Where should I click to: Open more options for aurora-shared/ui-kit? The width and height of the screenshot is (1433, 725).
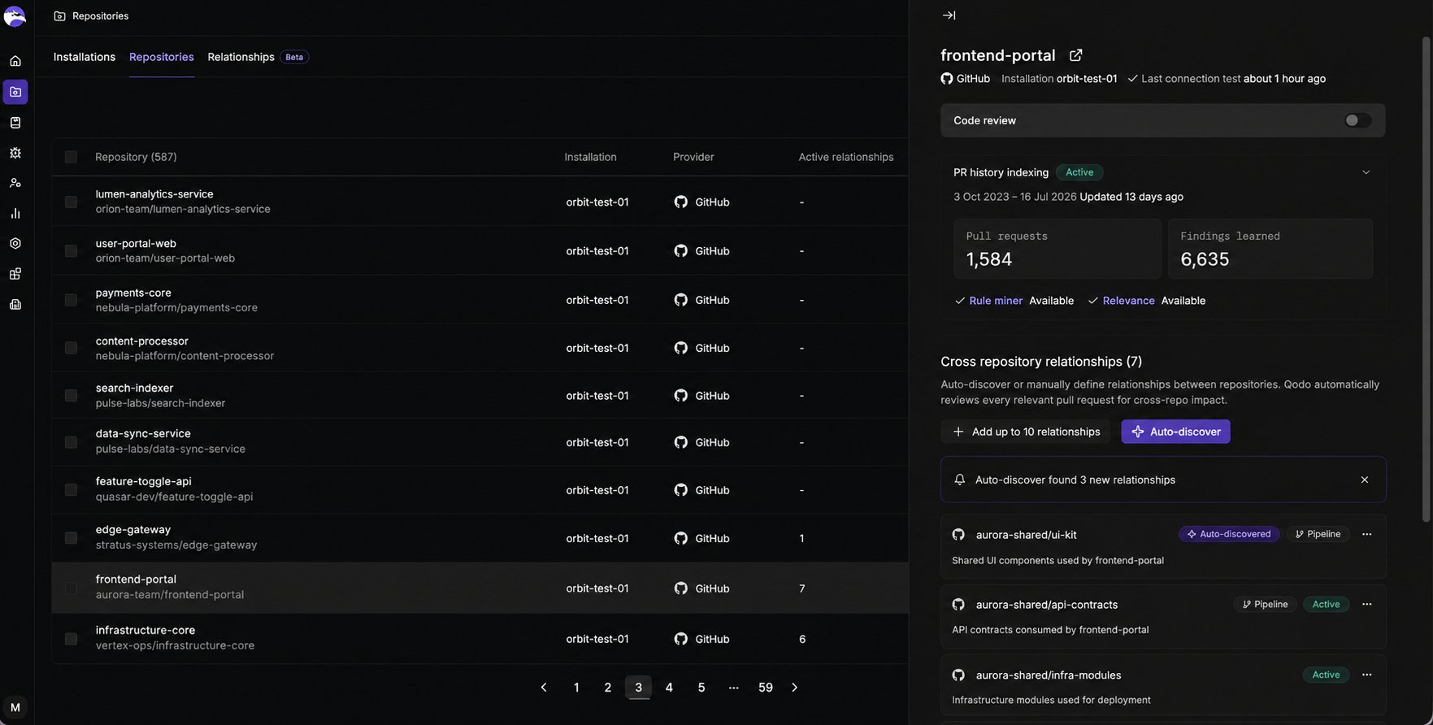pos(1366,534)
